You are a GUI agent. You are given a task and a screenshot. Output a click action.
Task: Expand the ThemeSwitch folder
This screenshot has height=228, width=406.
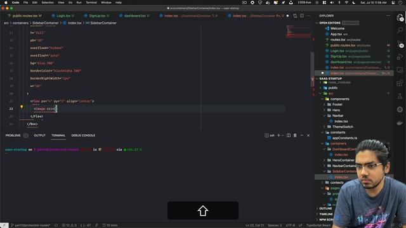[343, 127]
